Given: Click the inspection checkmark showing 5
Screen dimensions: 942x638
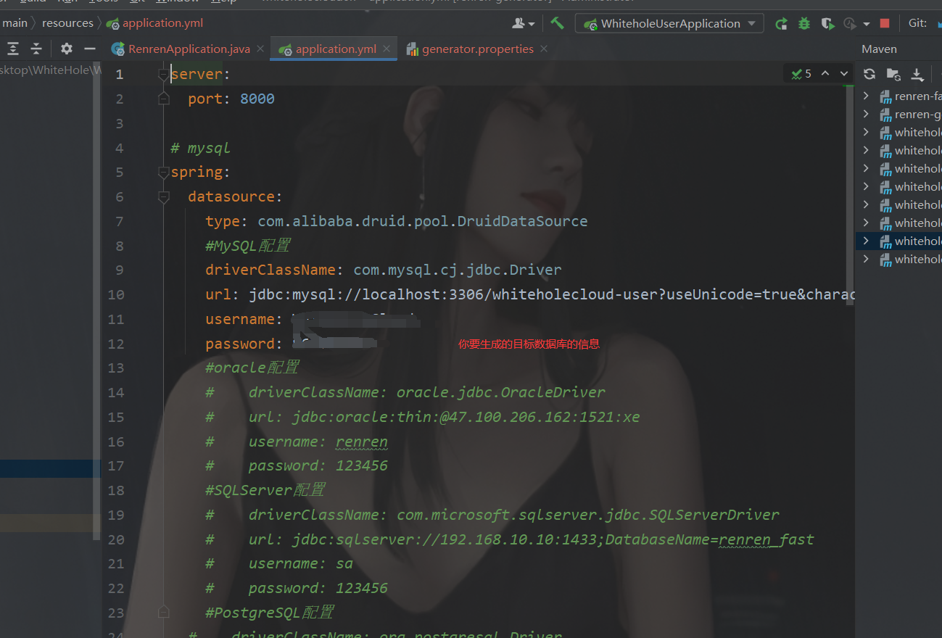Looking at the screenshot, I should pos(801,73).
